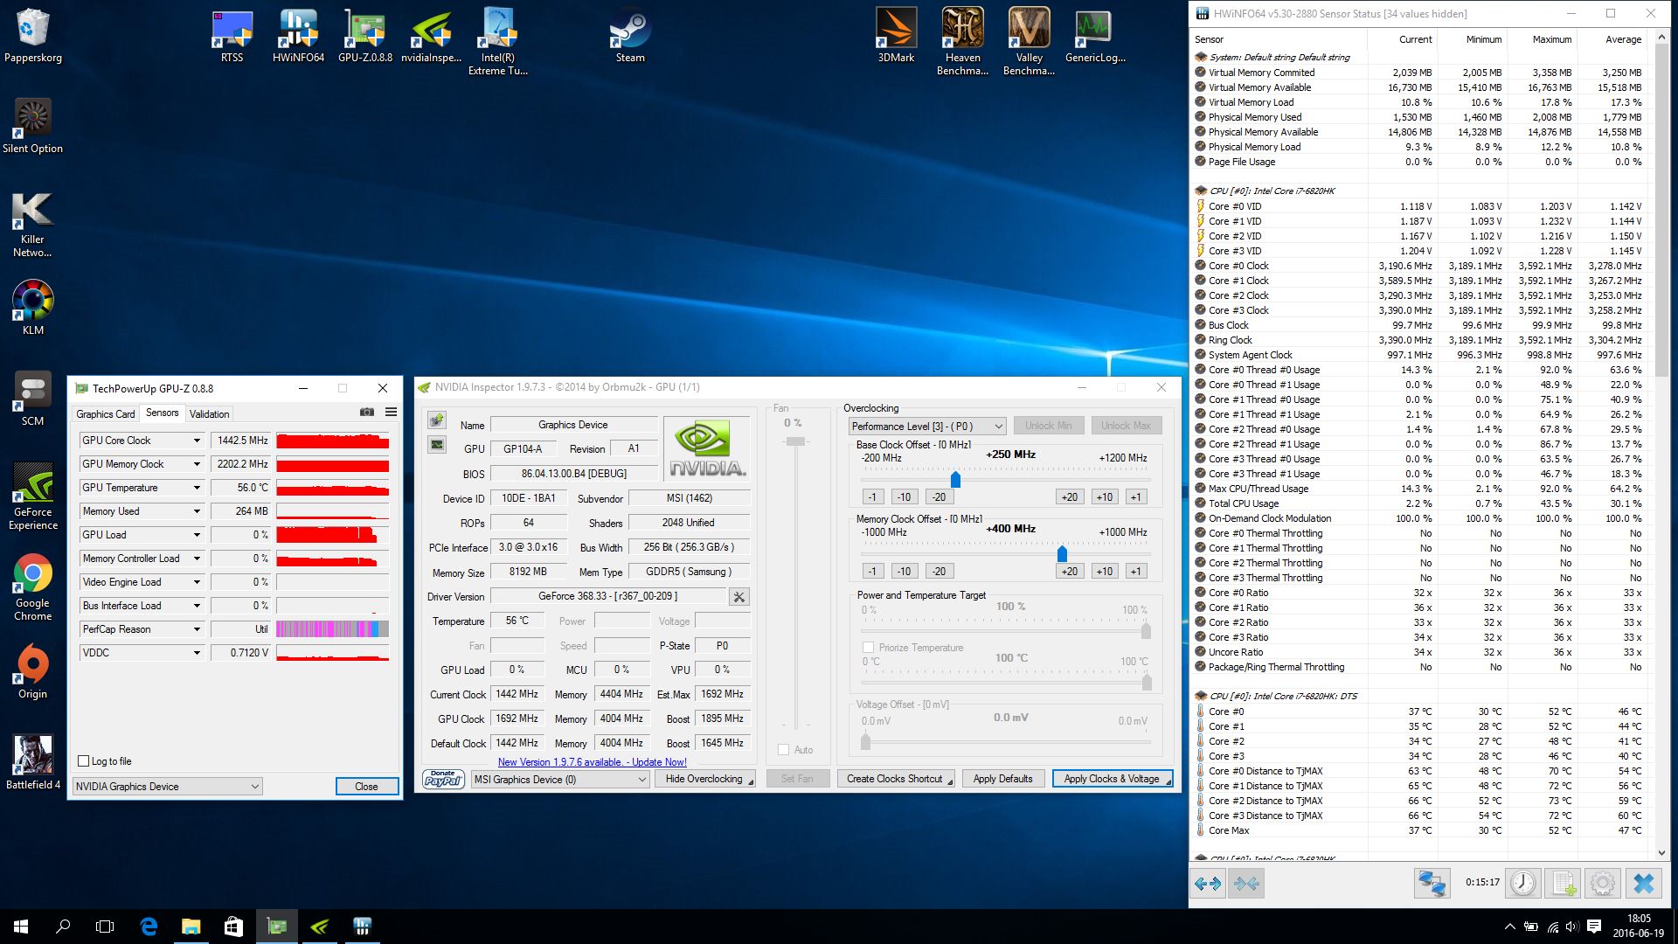Toggle the Priorize Temperature checkbox
Screen dimensions: 1678x944
pyautogui.click(x=868, y=648)
